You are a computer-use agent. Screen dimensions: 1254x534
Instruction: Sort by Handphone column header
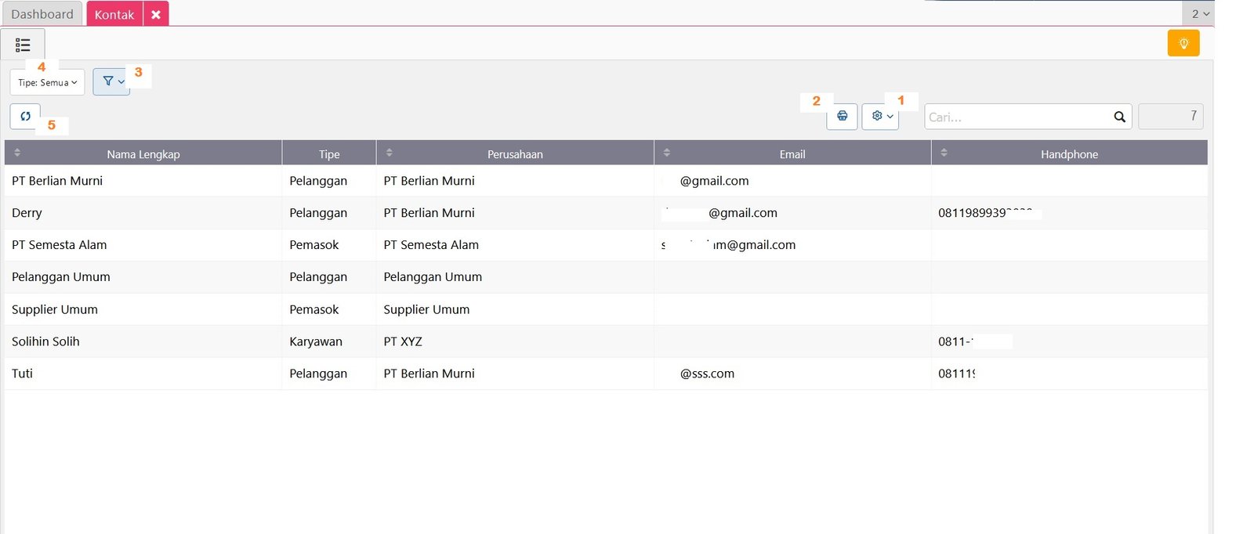(x=1068, y=153)
